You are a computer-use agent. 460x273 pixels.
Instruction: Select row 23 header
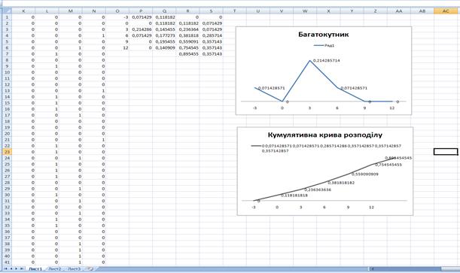pos(7,152)
